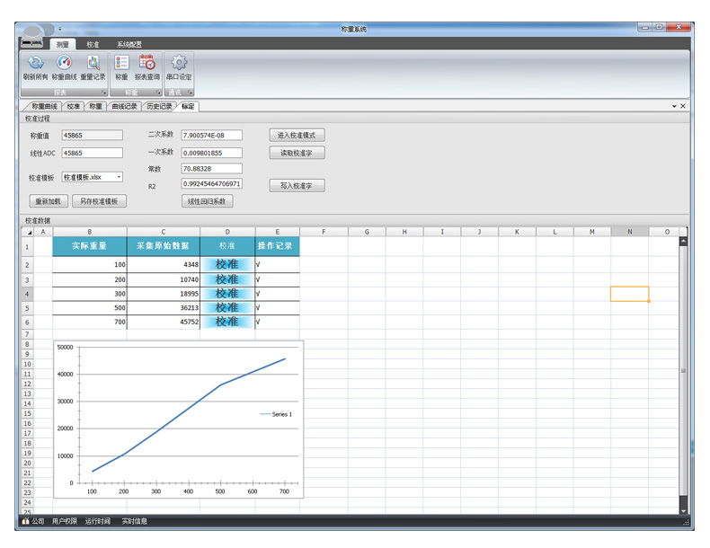The height and width of the screenshot is (548, 710).
Task: Open 报表查询 calendar icon
Action: (x=146, y=63)
